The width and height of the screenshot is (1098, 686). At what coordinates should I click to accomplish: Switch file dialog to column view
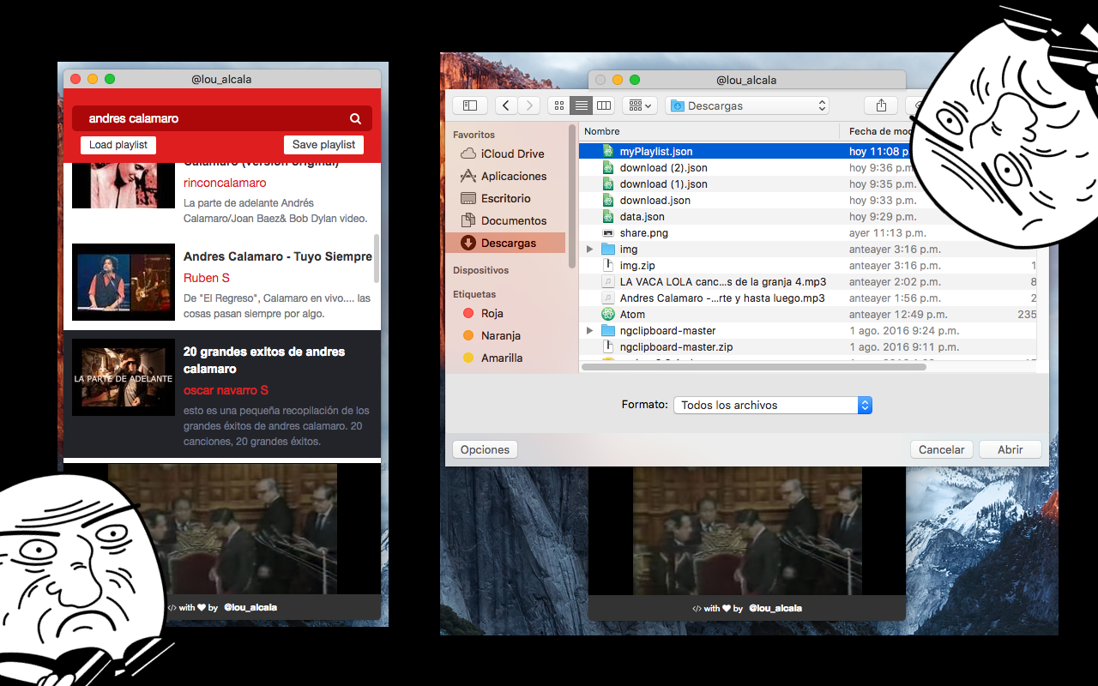click(x=604, y=105)
